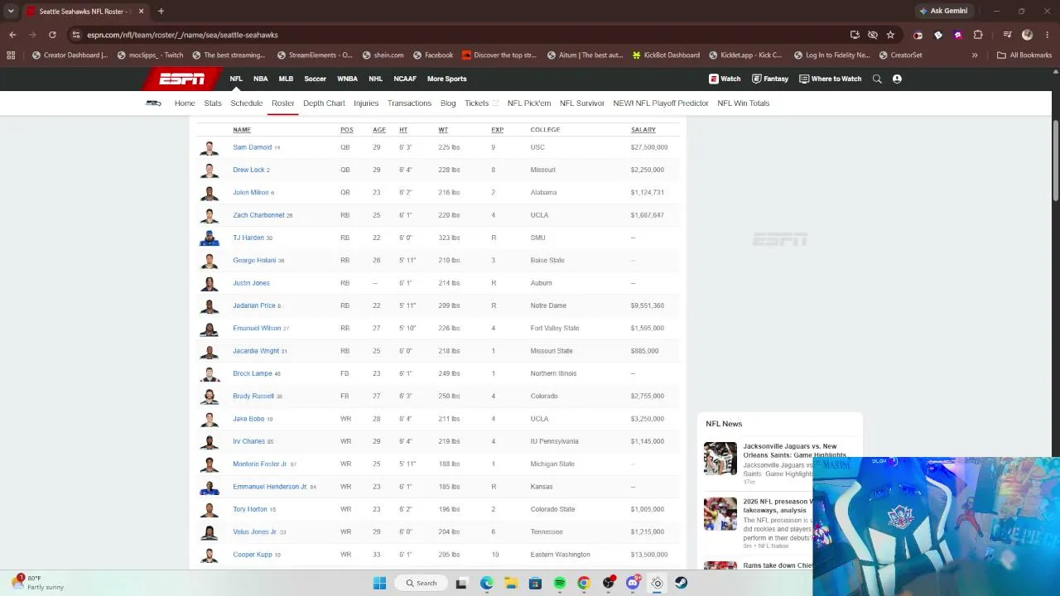Open the Jaguars vs. Saints highlights thumbnail
The width and height of the screenshot is (1060, 596).
click(720, 459)
